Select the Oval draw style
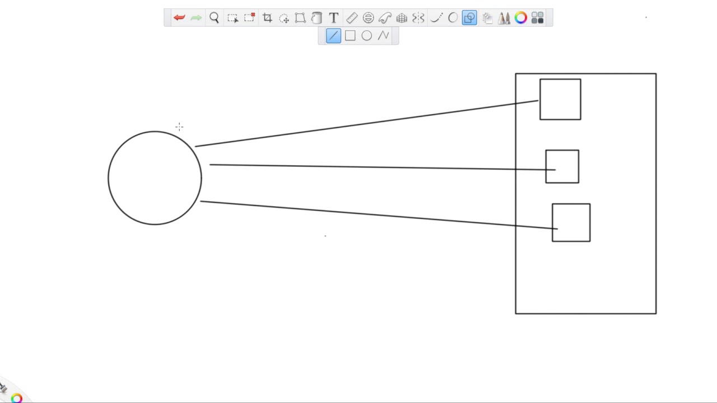The width and height of the screenshot is (717, 403). (x=366, y=36)
